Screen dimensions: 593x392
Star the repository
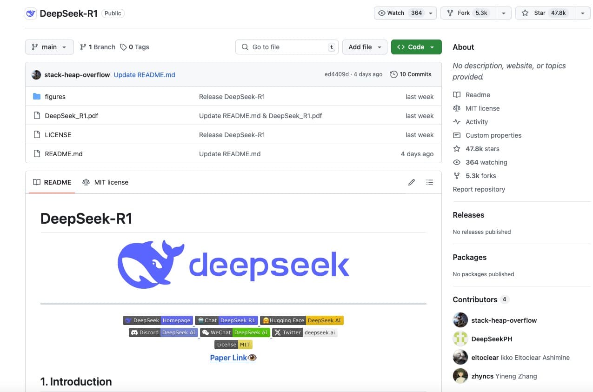point(545,13)
